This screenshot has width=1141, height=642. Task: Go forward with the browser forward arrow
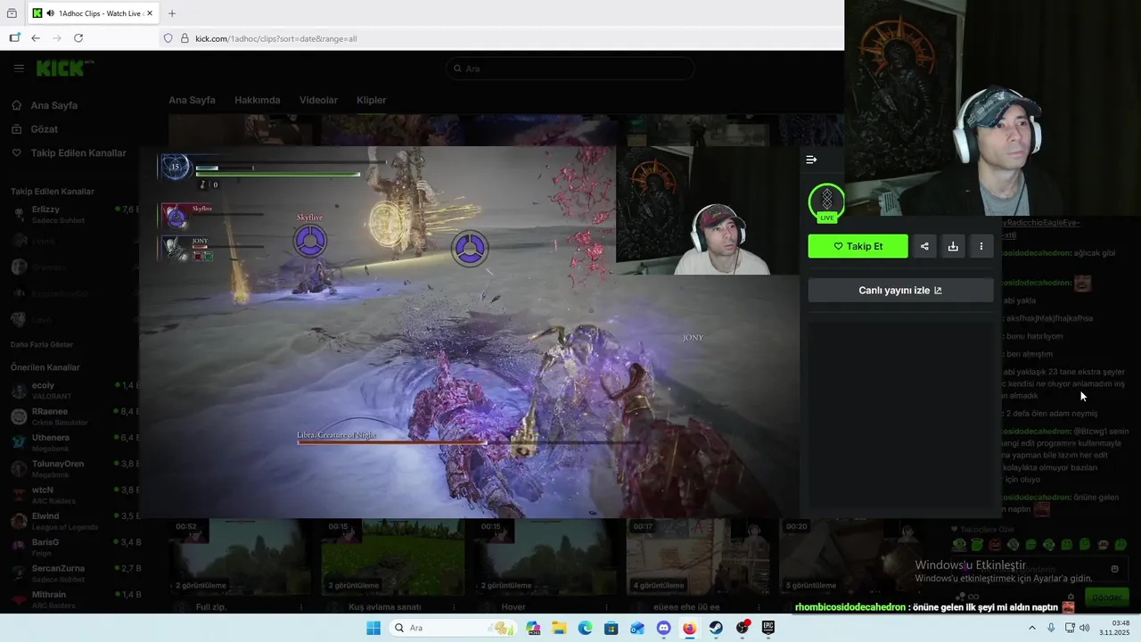coord(57,38)
